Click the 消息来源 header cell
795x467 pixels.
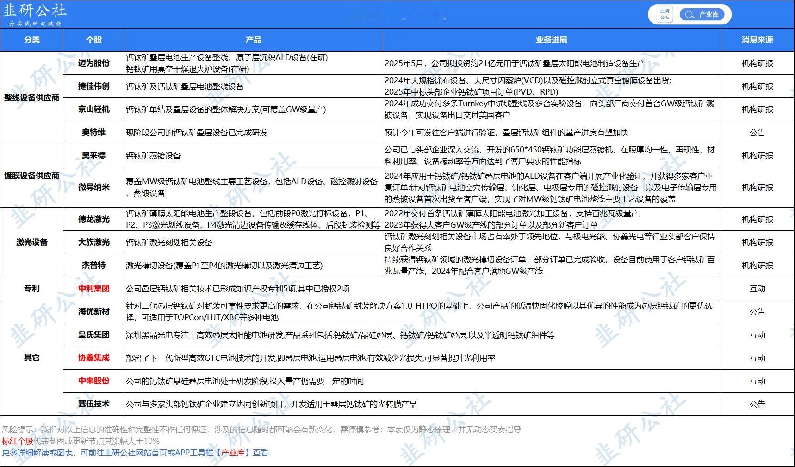click(757, 40)
